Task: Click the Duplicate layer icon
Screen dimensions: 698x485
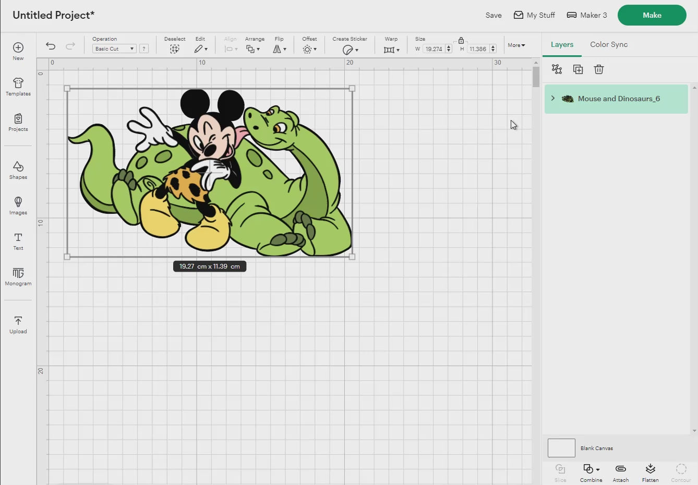Action: pyautogui.click(x=578, y=69)
